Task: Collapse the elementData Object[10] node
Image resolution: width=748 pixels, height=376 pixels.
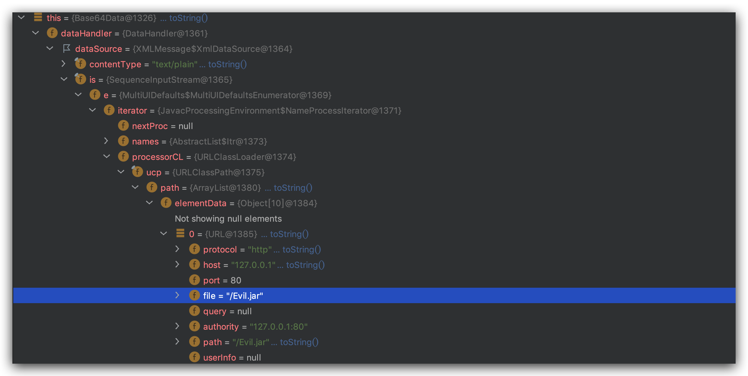Action: (149, 203)
